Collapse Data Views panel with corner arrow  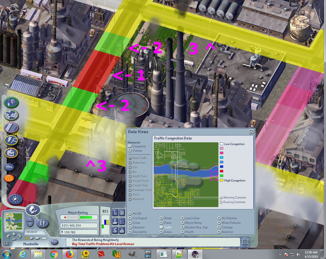point(251,131)
